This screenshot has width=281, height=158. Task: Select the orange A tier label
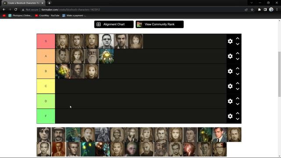(x=46, y=56)
